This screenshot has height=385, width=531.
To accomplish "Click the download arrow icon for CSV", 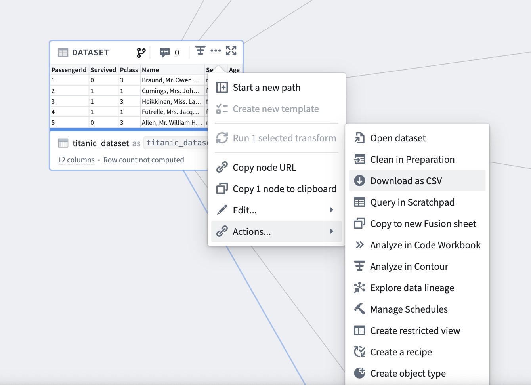I will coord(359,181).
